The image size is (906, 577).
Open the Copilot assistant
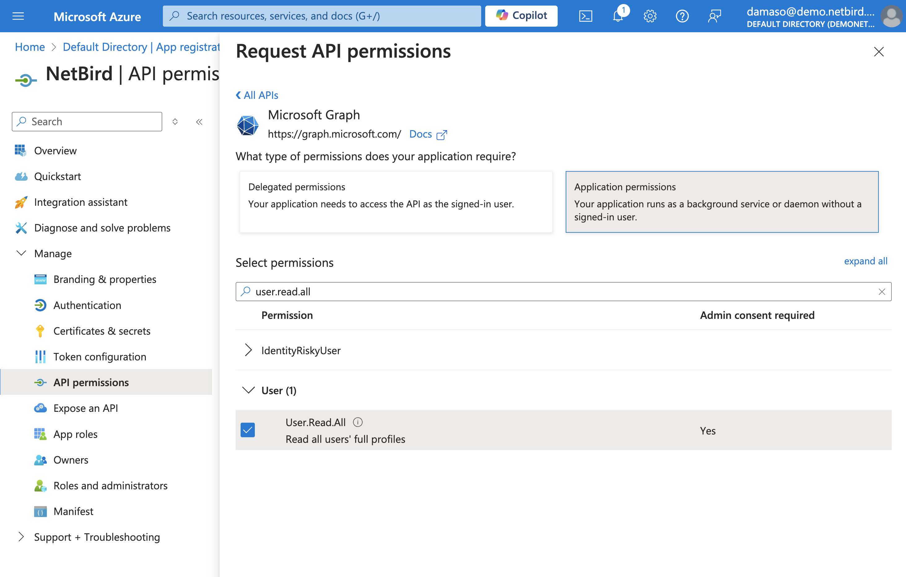[521, 15]
